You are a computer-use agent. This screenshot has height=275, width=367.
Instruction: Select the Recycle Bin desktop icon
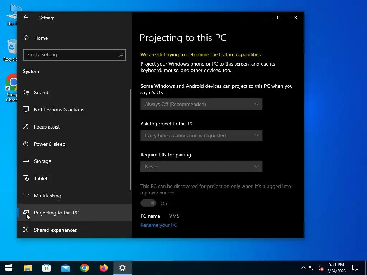coord(11,50)
